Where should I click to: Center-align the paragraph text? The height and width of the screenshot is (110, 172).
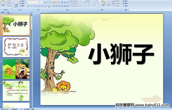(x=57, y=6)
